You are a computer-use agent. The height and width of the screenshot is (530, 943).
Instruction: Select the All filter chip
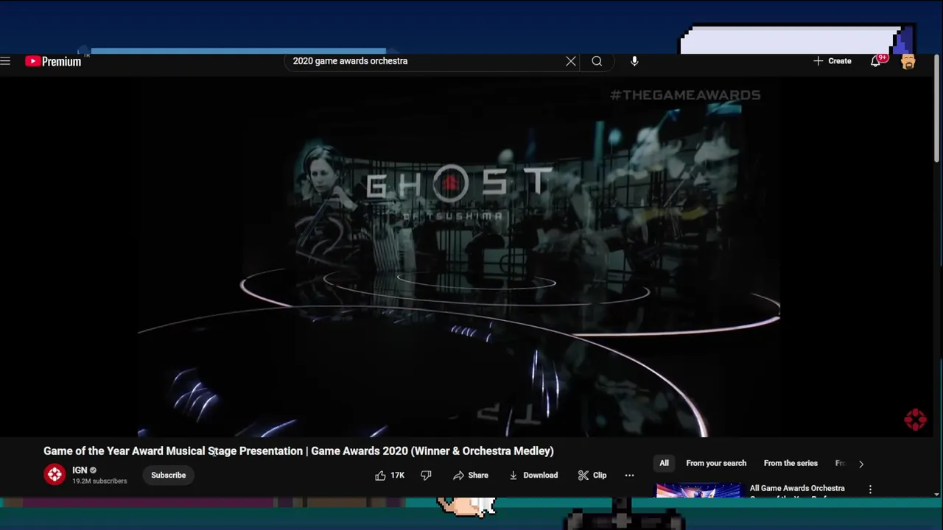point(664,463)
